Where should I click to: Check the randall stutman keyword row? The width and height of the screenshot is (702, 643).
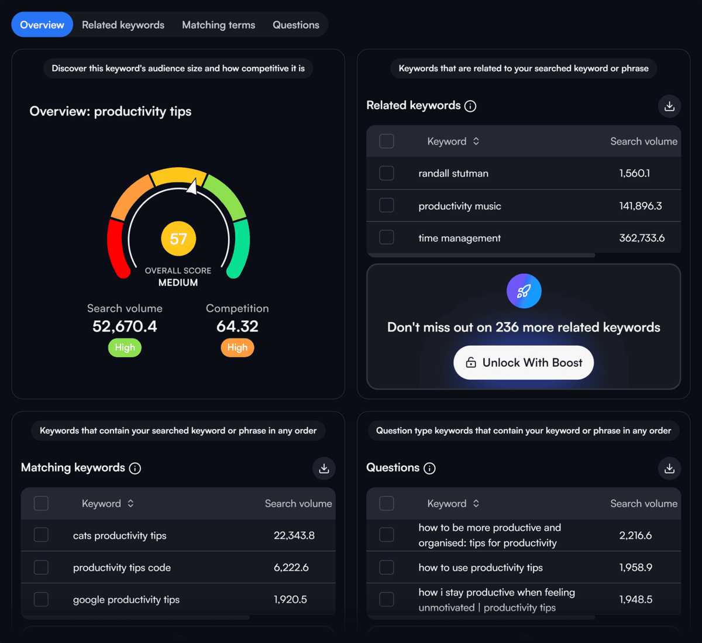pos(387,173)
